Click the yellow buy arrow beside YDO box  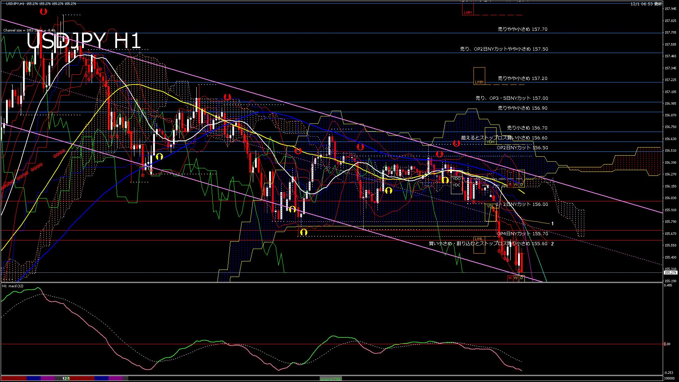click(x=446, y=180)
